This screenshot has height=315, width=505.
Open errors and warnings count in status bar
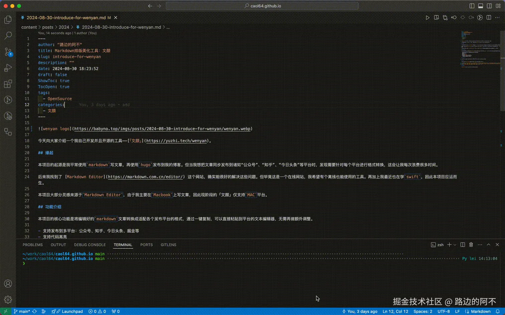pyautogui.click(x=97, y=311)
